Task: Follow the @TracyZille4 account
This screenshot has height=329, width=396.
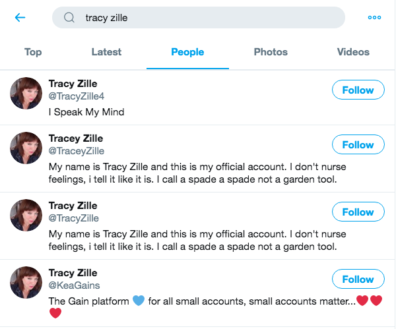Action: tap(358, 90)
